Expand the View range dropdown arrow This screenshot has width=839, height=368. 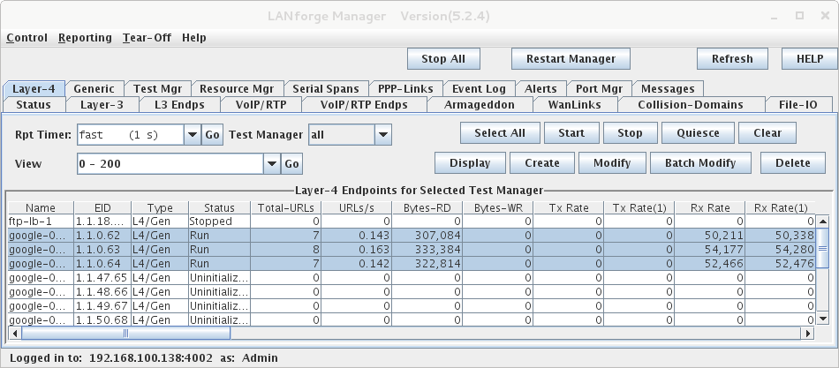272,163
